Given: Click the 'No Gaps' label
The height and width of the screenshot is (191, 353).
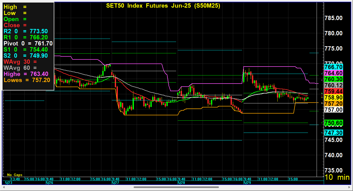Looking at the screenshot, I should 15,175.
